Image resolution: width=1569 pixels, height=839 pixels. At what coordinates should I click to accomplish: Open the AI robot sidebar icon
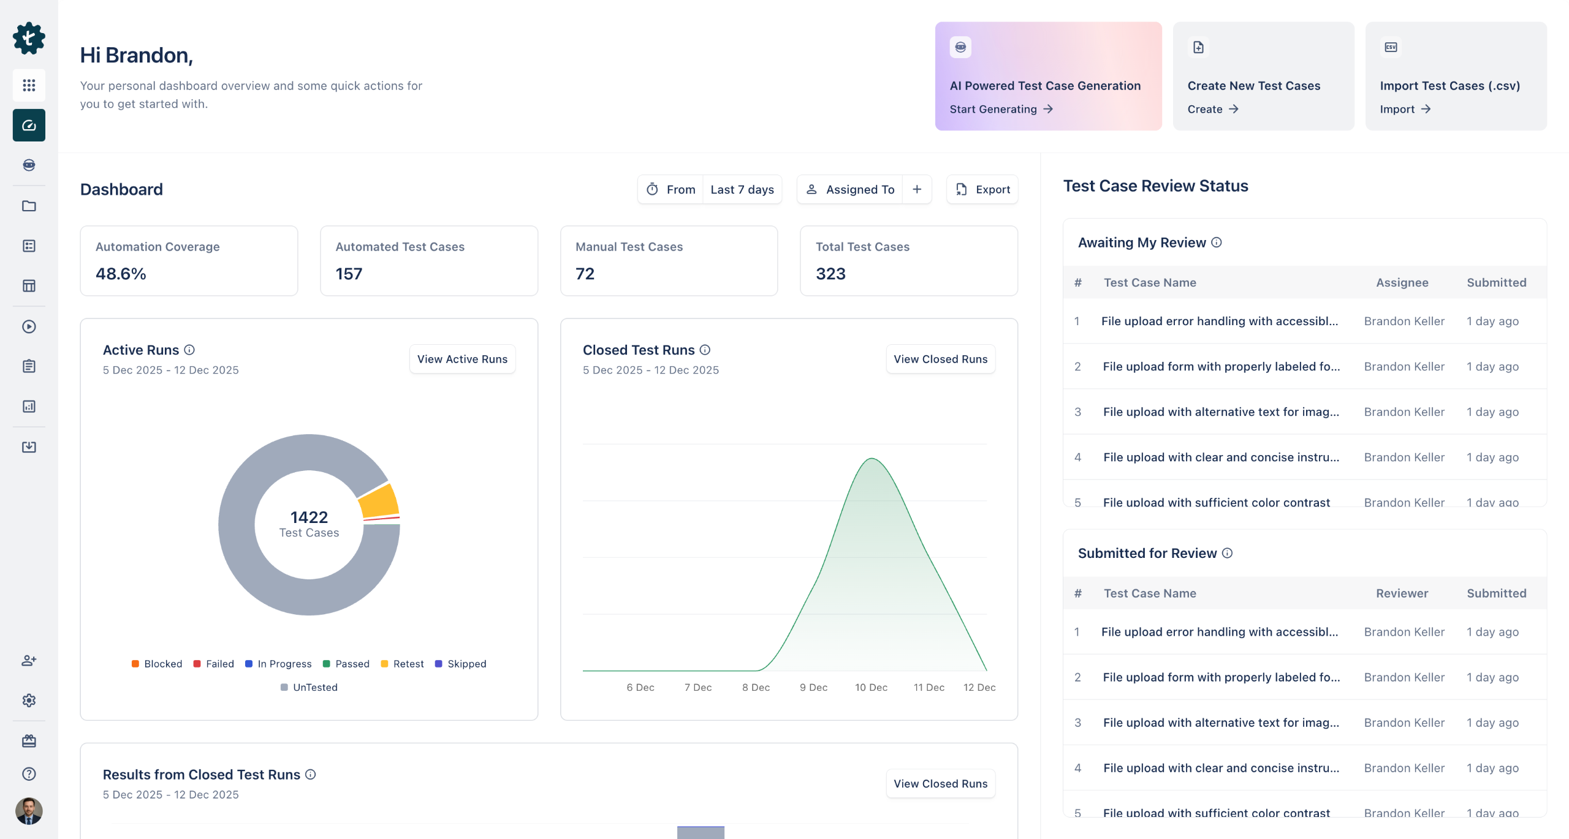point(29,165)
